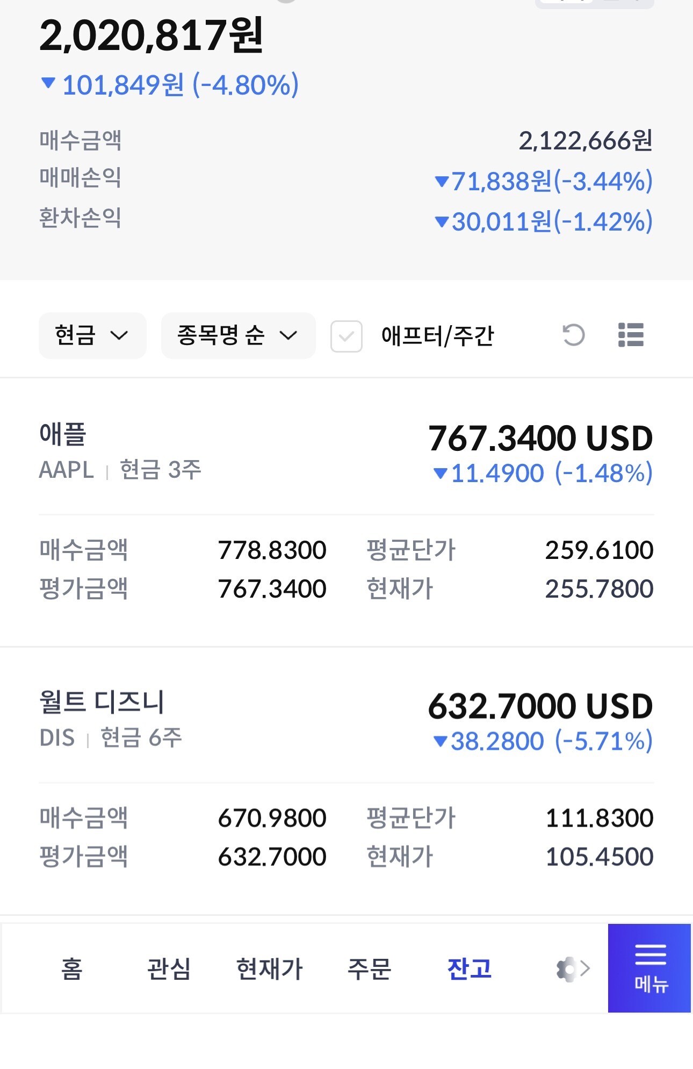Tap the 632.7000 USD Disney valuation
Screen dimensions: 693x1069
540,706
